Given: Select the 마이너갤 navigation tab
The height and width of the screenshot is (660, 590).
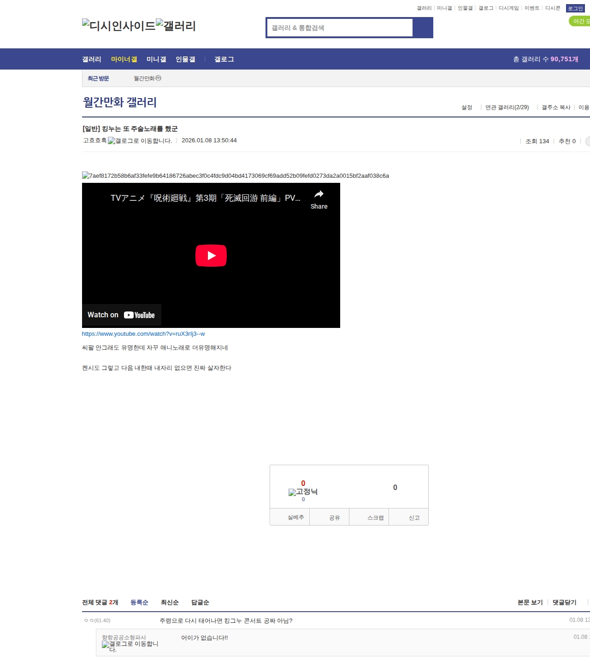Looking at the screenshot, I should pos(124,59).
